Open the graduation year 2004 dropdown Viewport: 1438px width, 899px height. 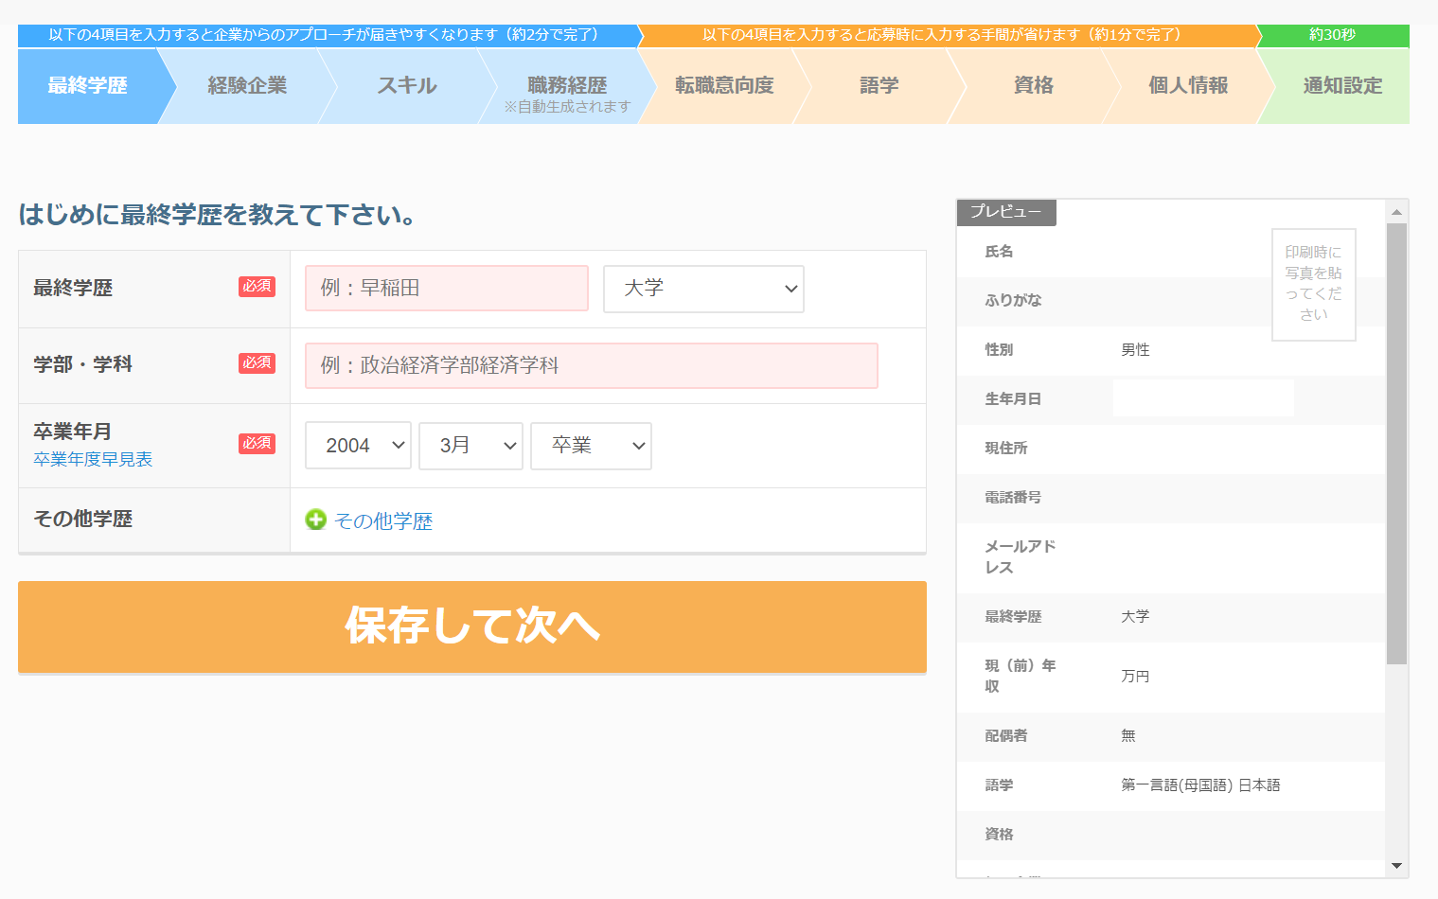pos(358,446)
